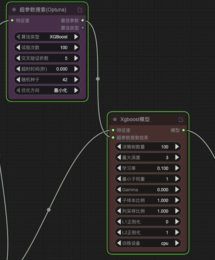Click the 算法类型 gray output socket
Image resolution: width=215 pixels, height=260 pixels.
tap(83, 28)
